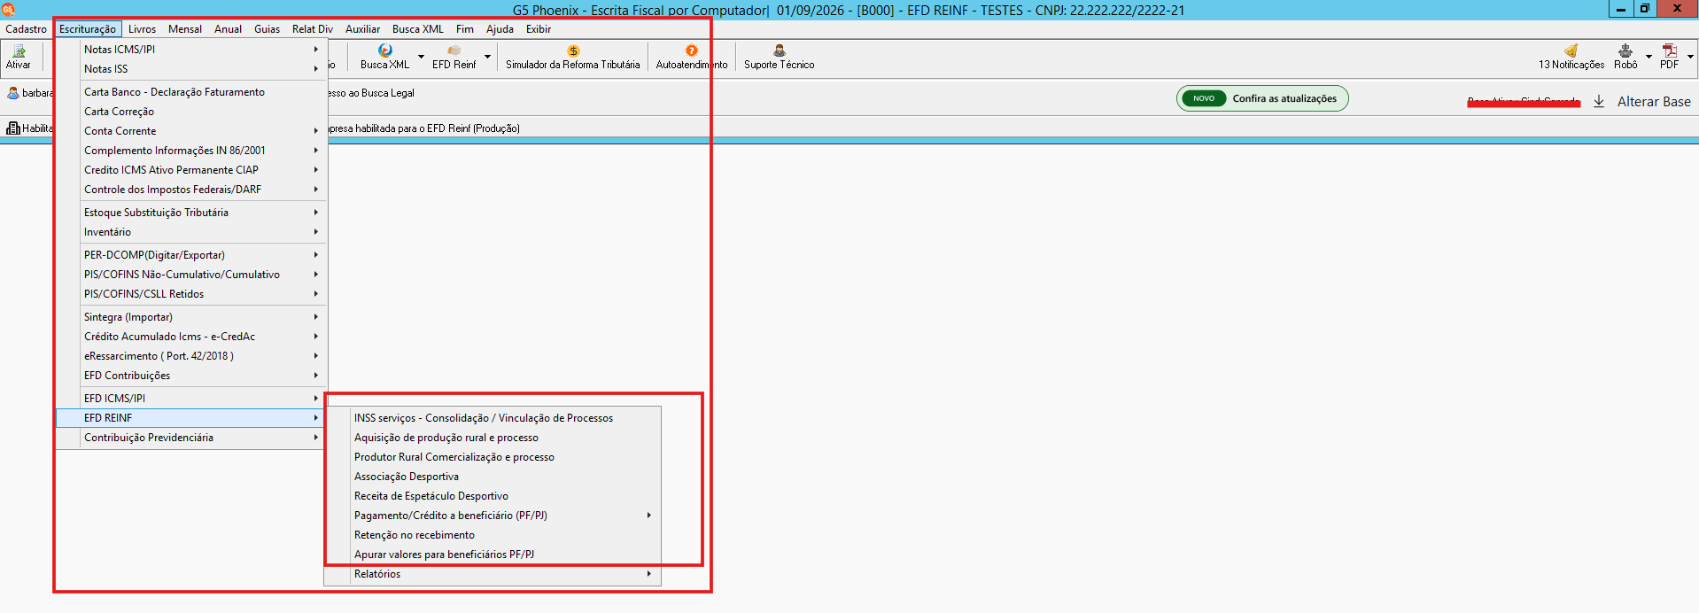Open the Auxiliar menu

point(362,29)
